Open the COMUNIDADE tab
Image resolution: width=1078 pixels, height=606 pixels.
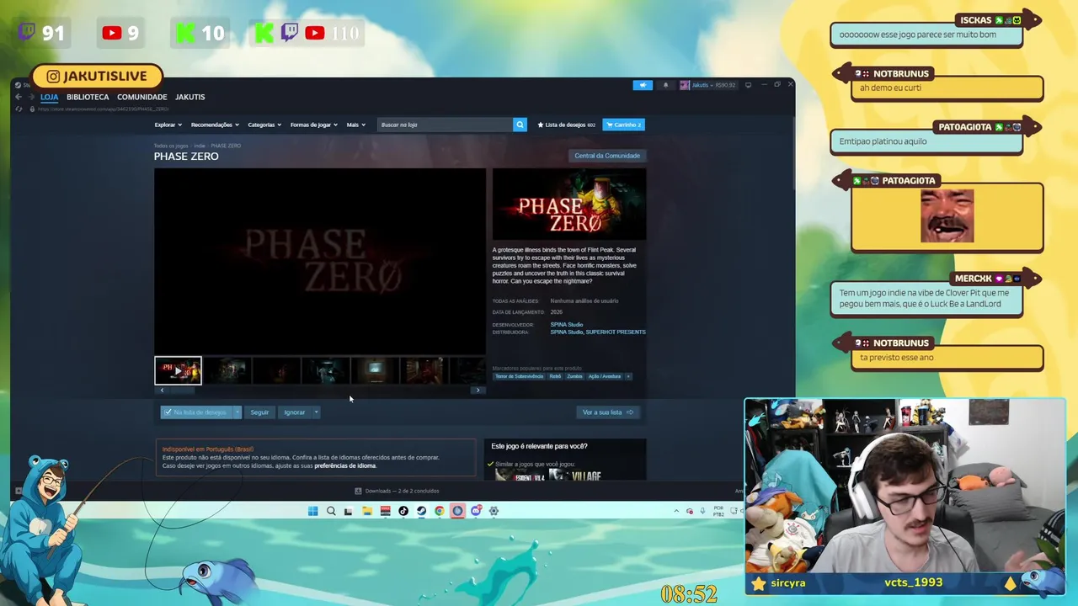coord(142,97)
